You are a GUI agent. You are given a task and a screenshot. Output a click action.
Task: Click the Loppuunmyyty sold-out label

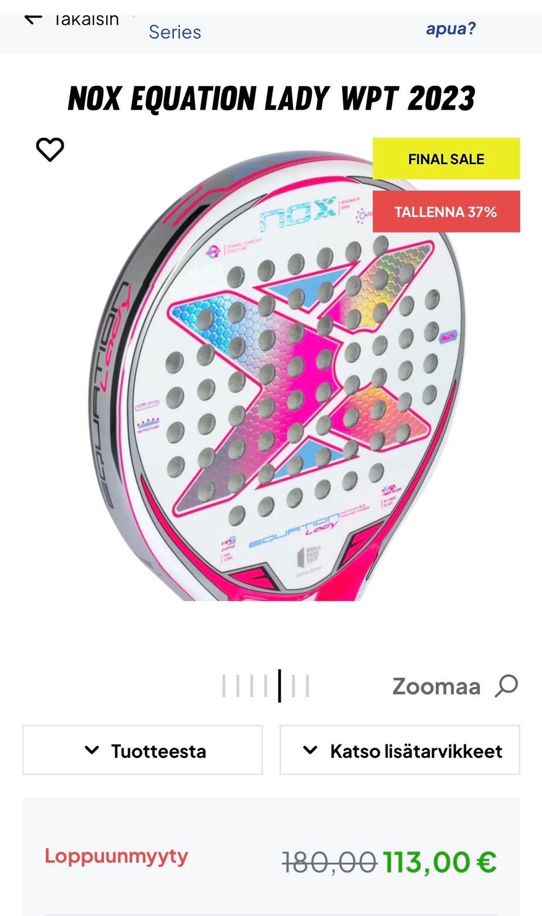[x=116, y=857]
